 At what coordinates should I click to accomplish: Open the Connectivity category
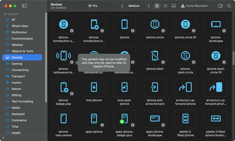coord(22,70)
